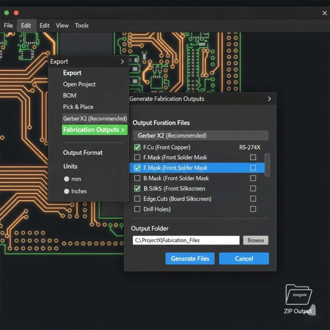This screenshot has width=330, height=330.
Task: Disable B.SilkS (Front Silkscreen)
Action: pos(137,189)
